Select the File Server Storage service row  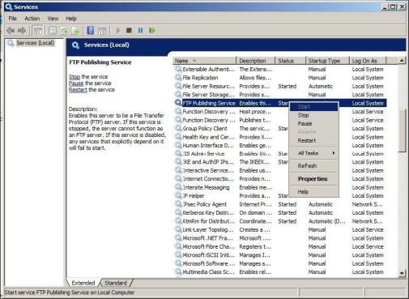(280, 95)
